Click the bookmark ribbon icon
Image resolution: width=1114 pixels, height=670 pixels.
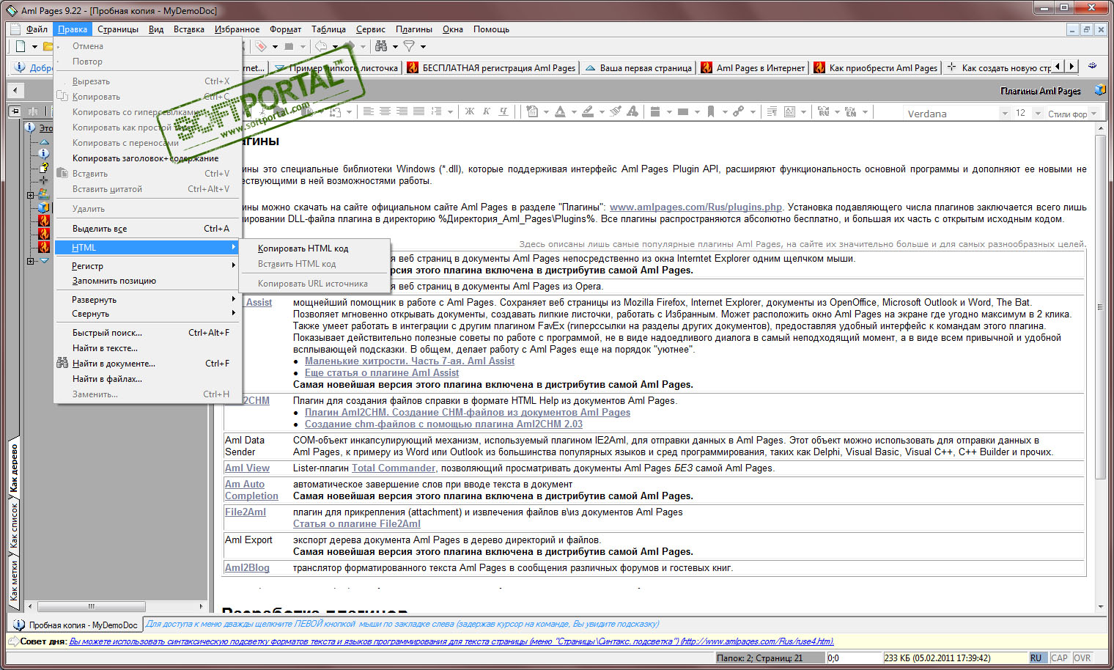coord(711,111)
